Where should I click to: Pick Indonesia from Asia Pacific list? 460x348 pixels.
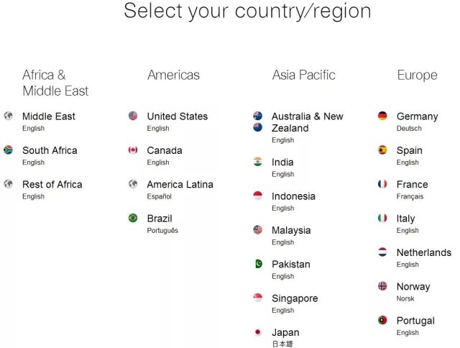tap(293, 196)
